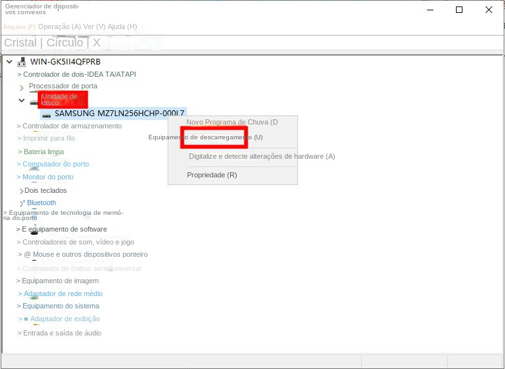Screen dimensions: 505x369
Task: Select the WIN-GK5II4QFPRB computer name
Action: point(65,61)
